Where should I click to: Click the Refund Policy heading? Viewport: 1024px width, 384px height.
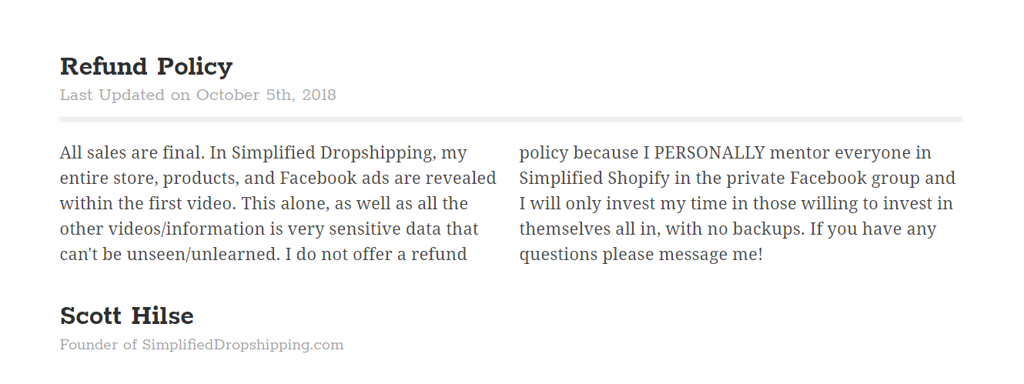pyautogui.click(x=146, y=67)
